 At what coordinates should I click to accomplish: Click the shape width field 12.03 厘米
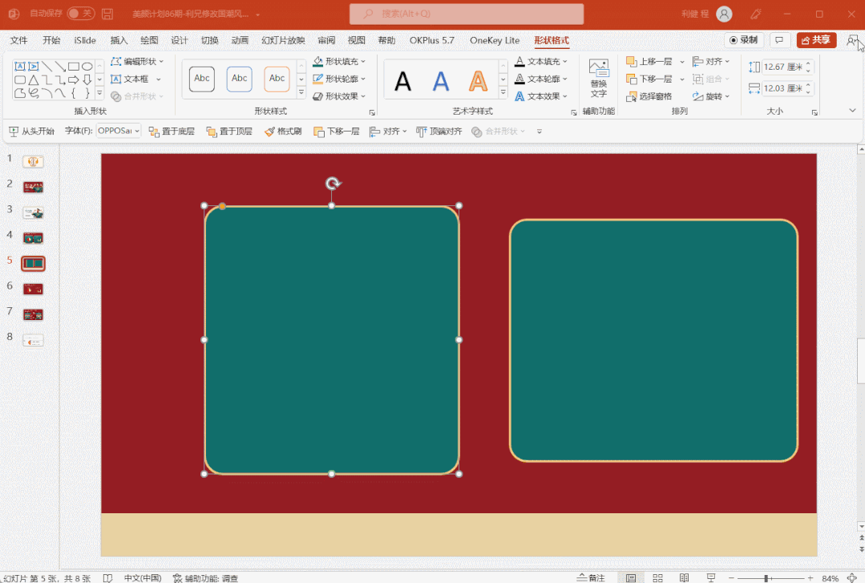pos(782,88)
